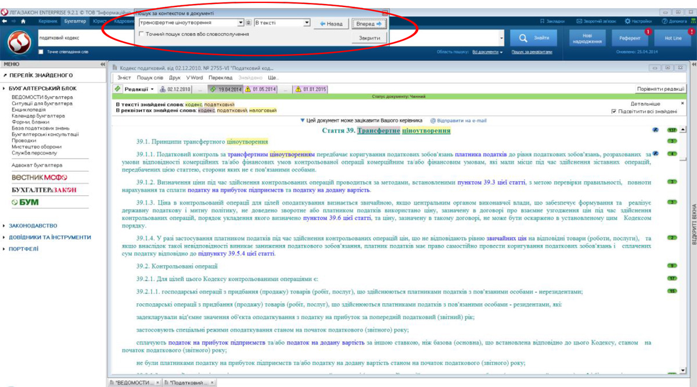This screenshot has height=387, width=697.
Task: Switch to Бухгалтер tab
Action: tap(75, 21)
